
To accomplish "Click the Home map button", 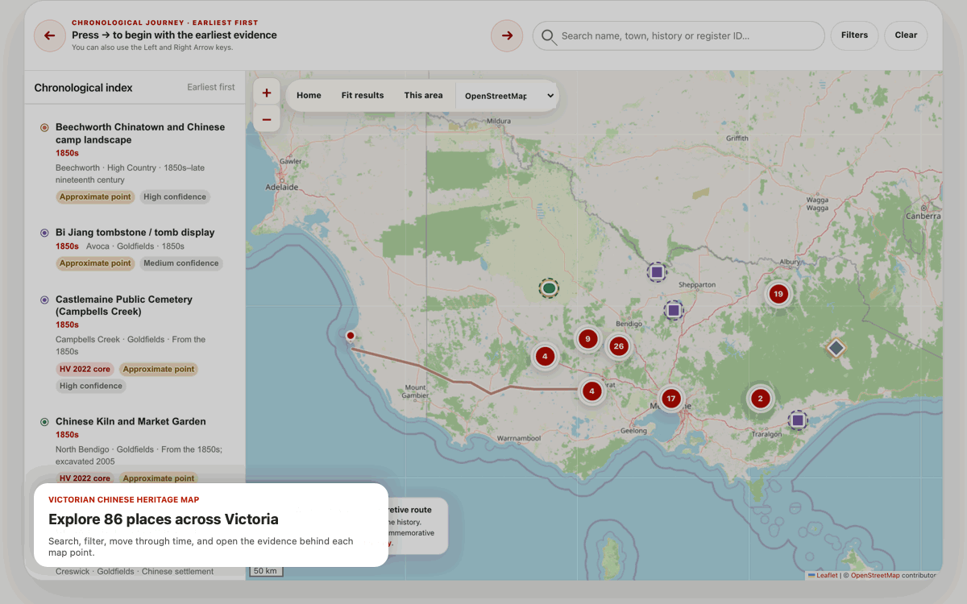I will (x=309, y=96).
